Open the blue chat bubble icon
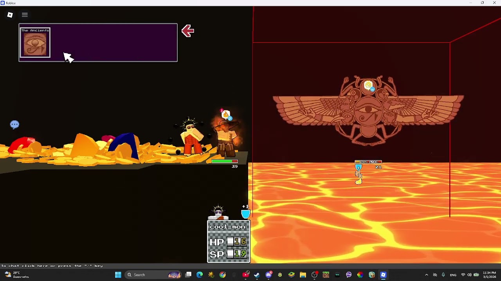 tap(14, 124)
